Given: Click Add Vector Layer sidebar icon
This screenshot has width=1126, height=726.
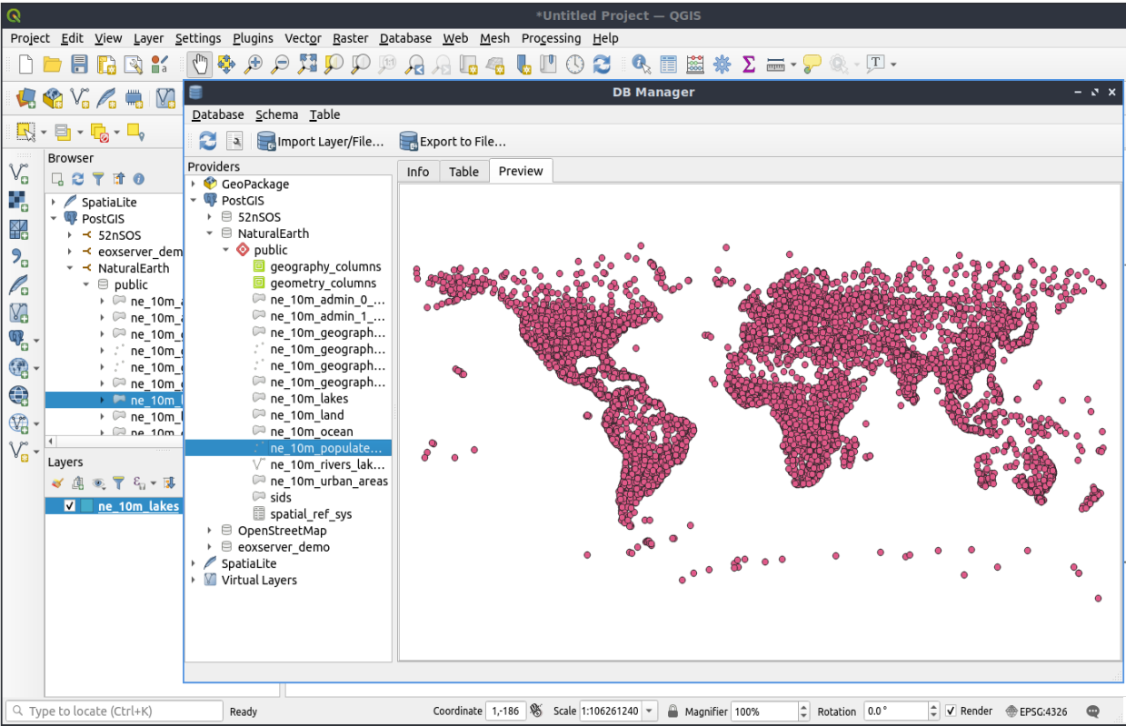Looking at the screenshot, I should (18, 173).
